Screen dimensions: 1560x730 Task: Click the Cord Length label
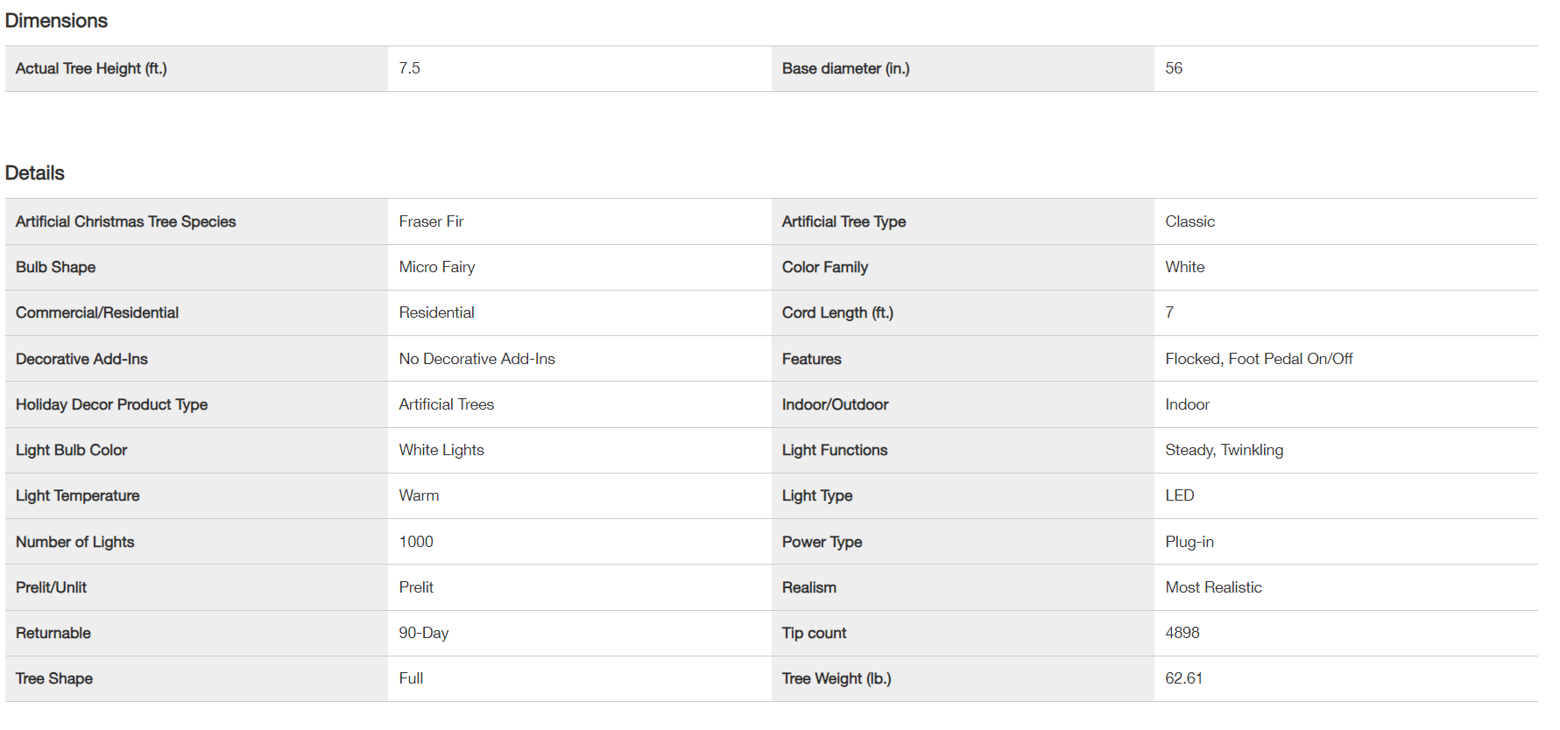tap(837, 312)
